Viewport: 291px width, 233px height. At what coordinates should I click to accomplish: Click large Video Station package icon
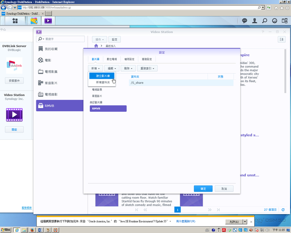pos(15,115)
